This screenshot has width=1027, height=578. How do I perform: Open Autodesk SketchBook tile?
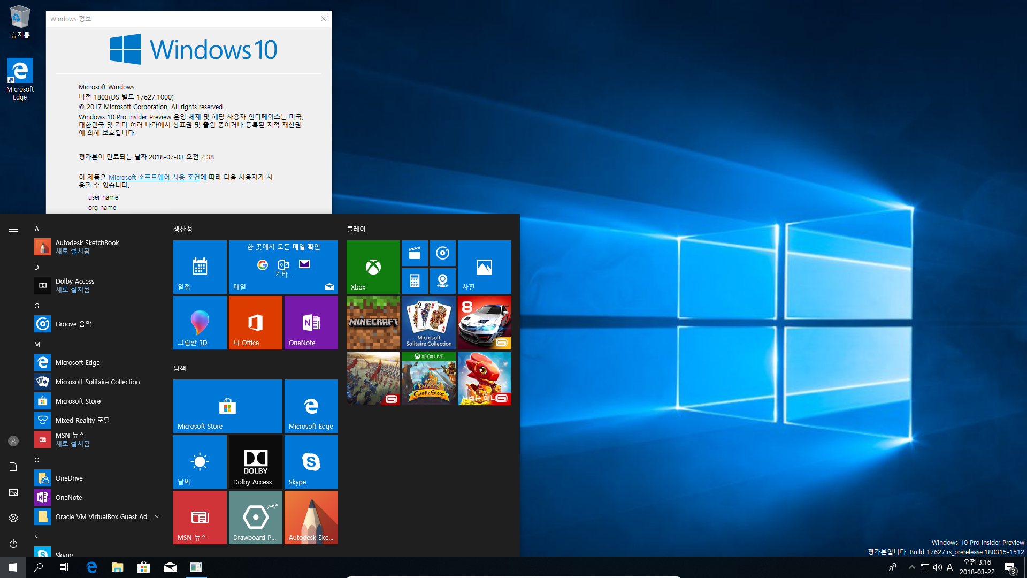(310, 518)
